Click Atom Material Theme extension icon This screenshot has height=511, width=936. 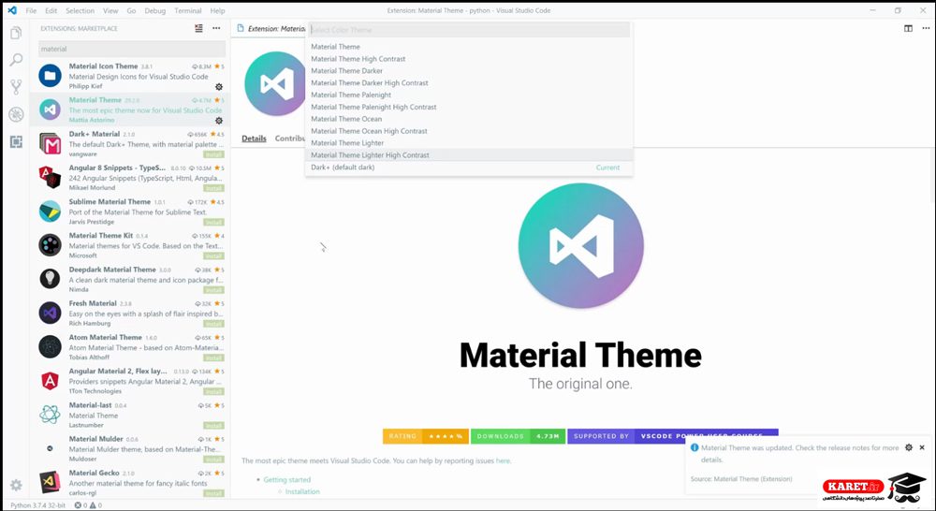(x=51, y=347)
